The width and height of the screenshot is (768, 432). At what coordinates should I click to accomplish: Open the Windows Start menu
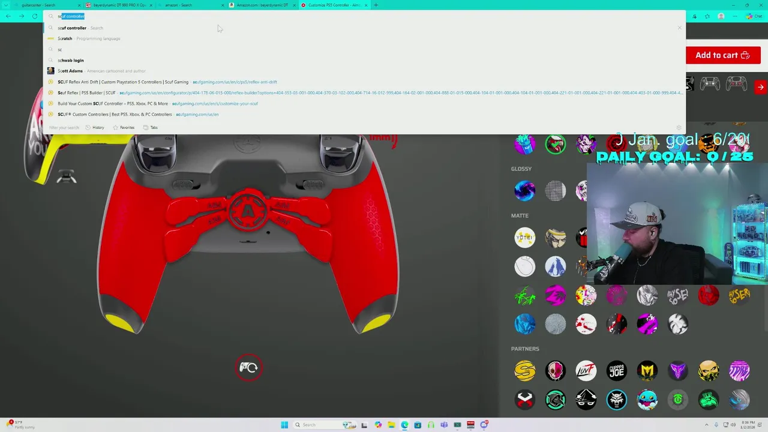tap(284, 425)
